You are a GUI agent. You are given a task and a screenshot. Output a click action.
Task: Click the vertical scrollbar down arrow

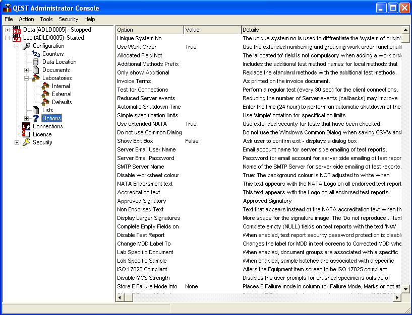pos(405,288)
